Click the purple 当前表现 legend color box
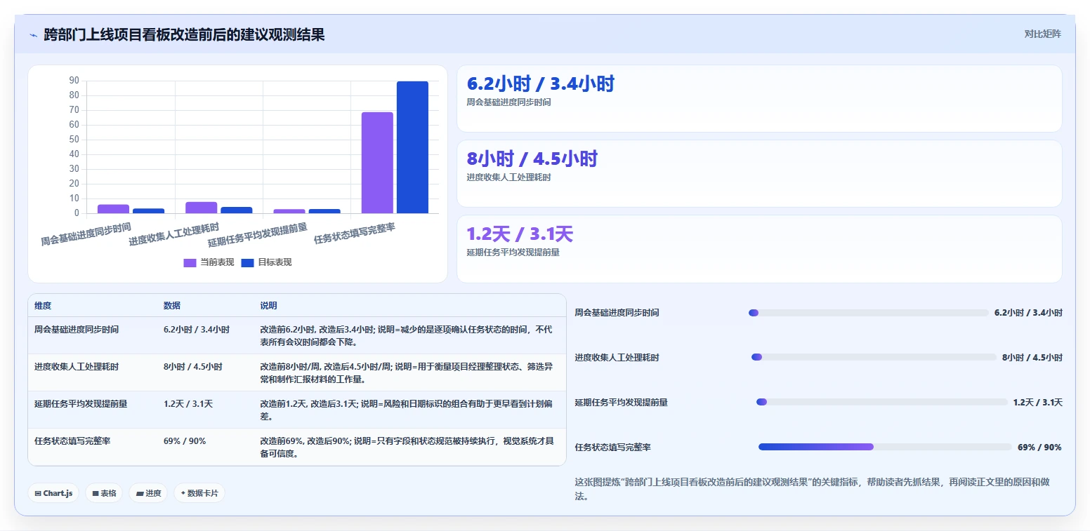 [x=190, y=262]
